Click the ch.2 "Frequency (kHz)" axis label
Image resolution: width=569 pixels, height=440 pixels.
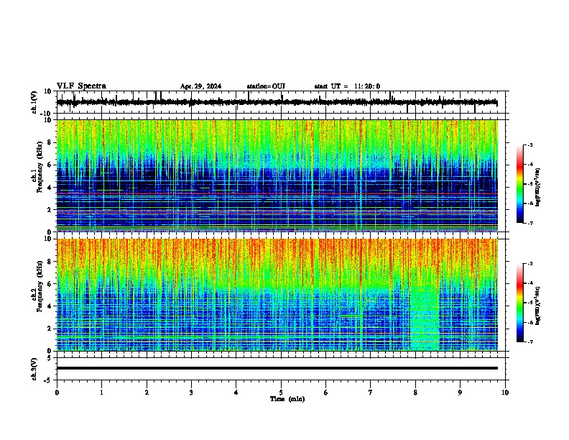click(x=40, y=286)
